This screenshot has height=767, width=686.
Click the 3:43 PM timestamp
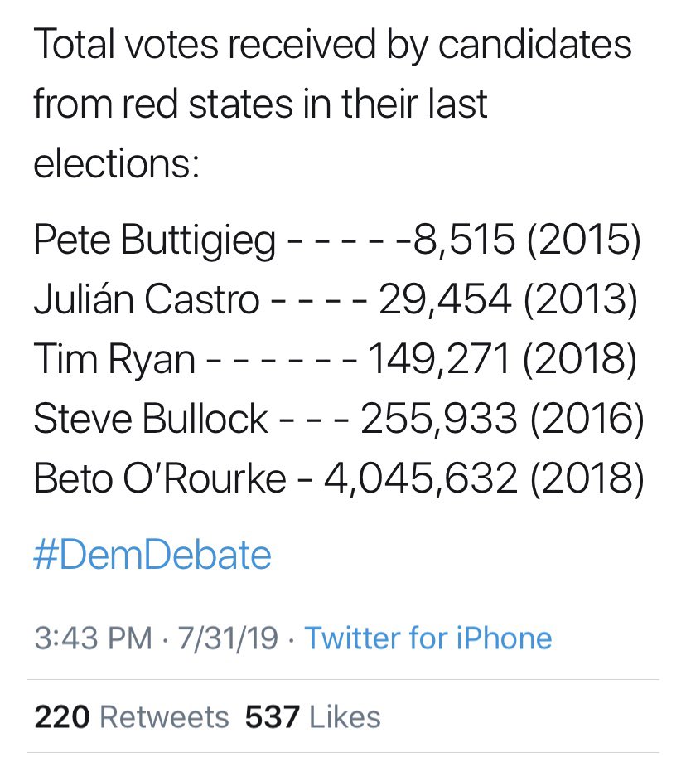(x=93, y=638)
